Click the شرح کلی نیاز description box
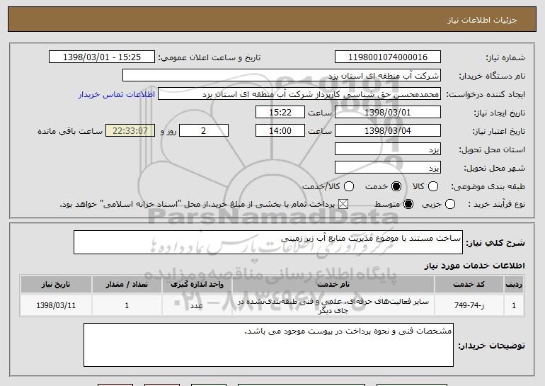Image resolution: width=545 pixels, height=386 pixels. [268, 242]
